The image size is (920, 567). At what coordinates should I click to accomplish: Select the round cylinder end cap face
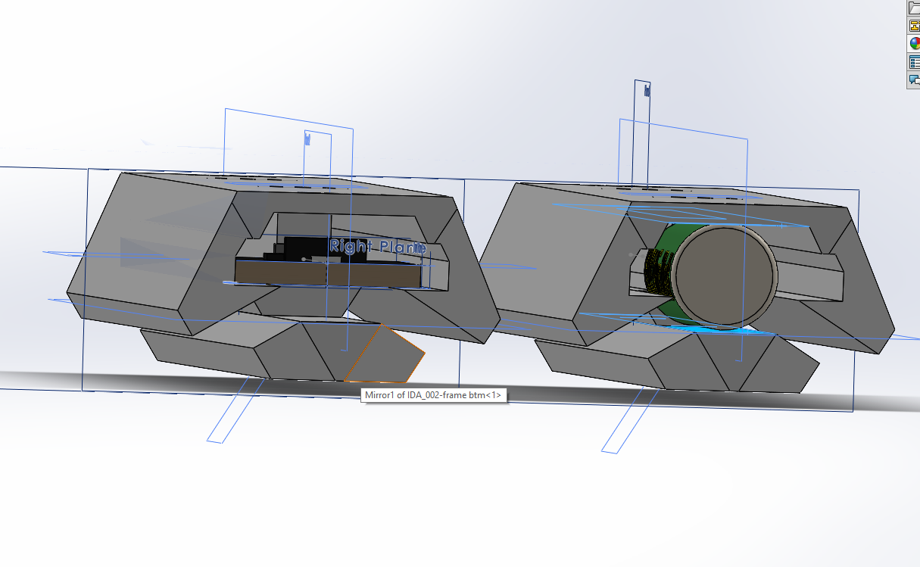tap(725, 276)
